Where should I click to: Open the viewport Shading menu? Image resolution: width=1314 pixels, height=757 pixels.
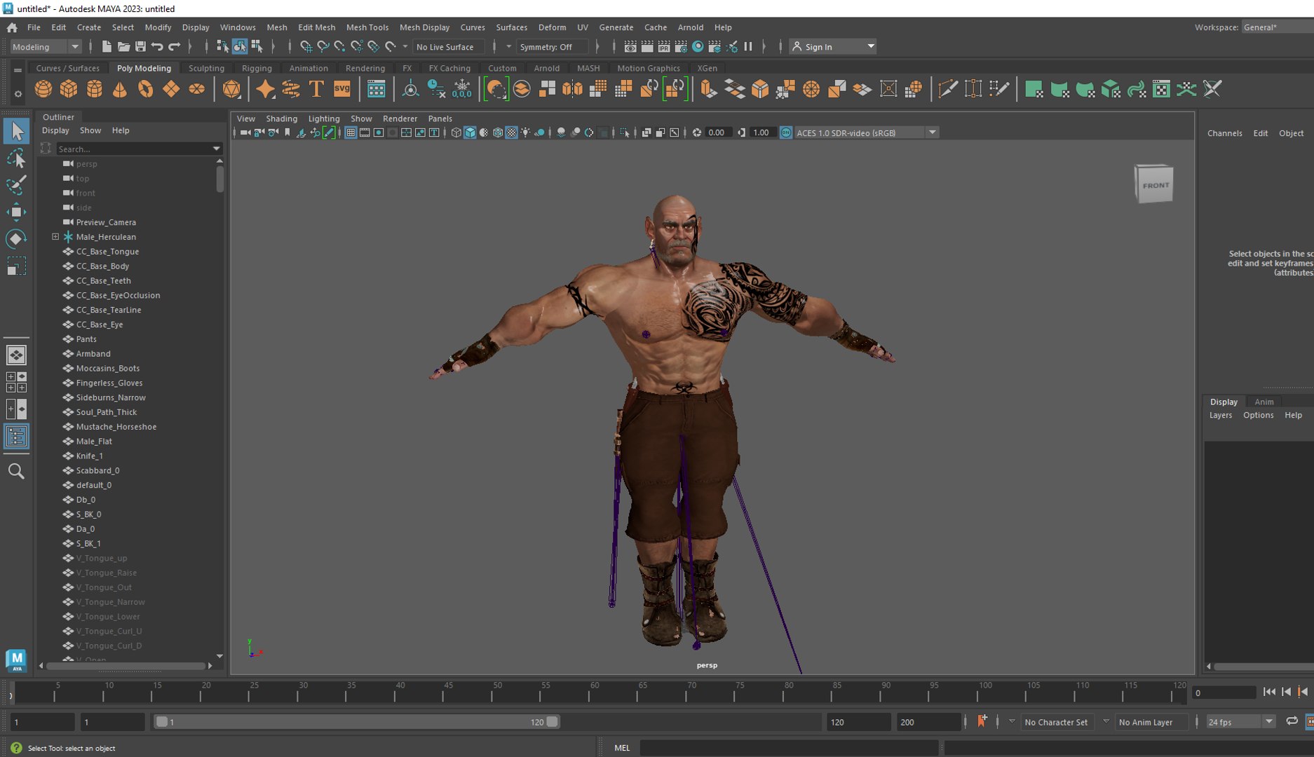(281, 118)
